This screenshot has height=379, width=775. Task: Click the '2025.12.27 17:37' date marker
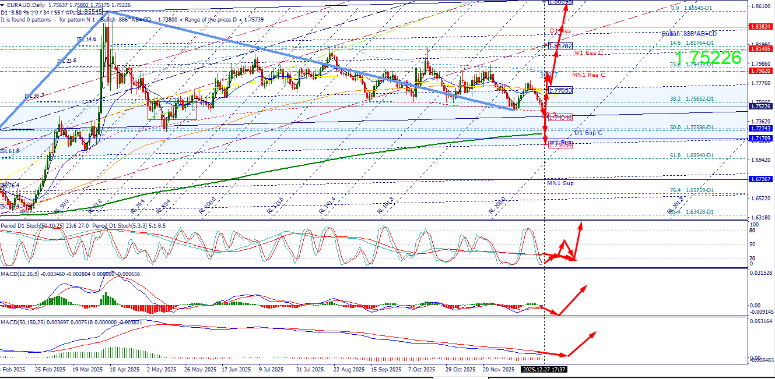pyautogui.click(x=544, y=369)
